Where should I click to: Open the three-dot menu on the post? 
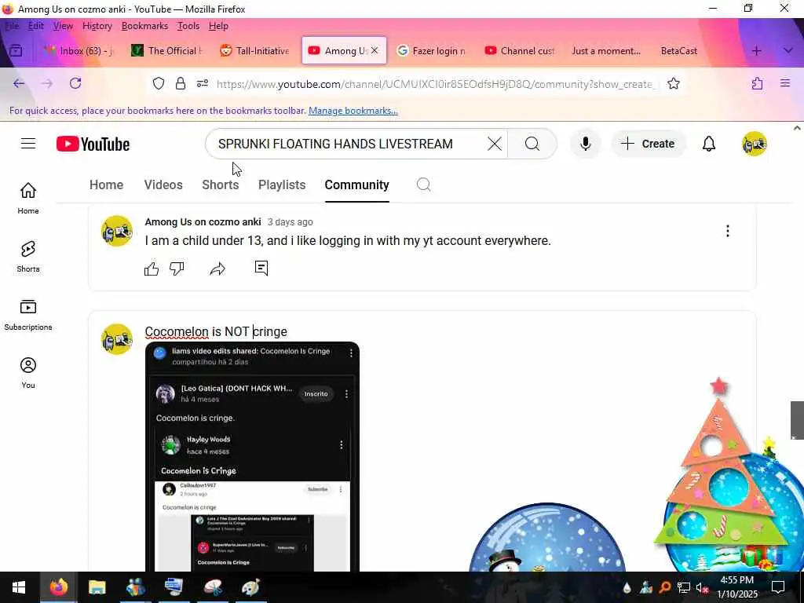(x=727, y=232)
